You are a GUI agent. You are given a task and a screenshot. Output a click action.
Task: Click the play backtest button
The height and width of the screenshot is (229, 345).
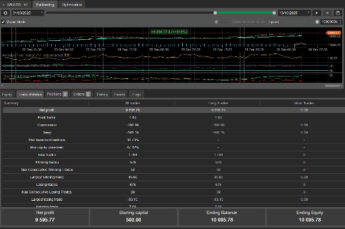[317, 13]
